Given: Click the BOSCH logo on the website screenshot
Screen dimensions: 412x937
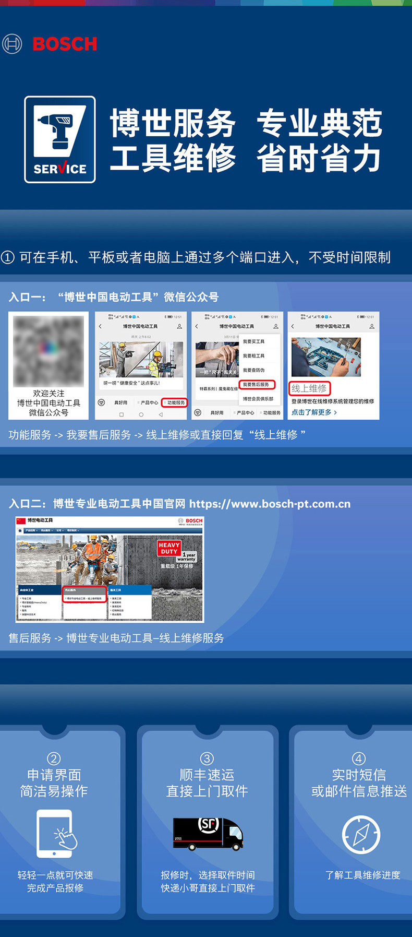Looking at the screenshot, I should 190,521.
